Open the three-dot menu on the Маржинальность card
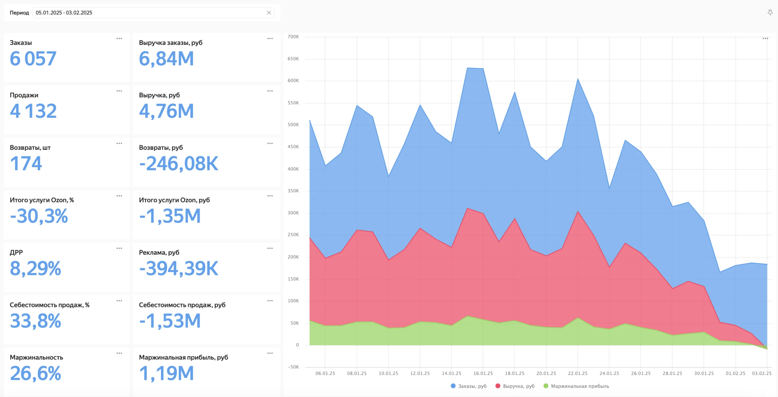This screenshot has height=397, width=778. pyautogui.click(x=119, y=353)
